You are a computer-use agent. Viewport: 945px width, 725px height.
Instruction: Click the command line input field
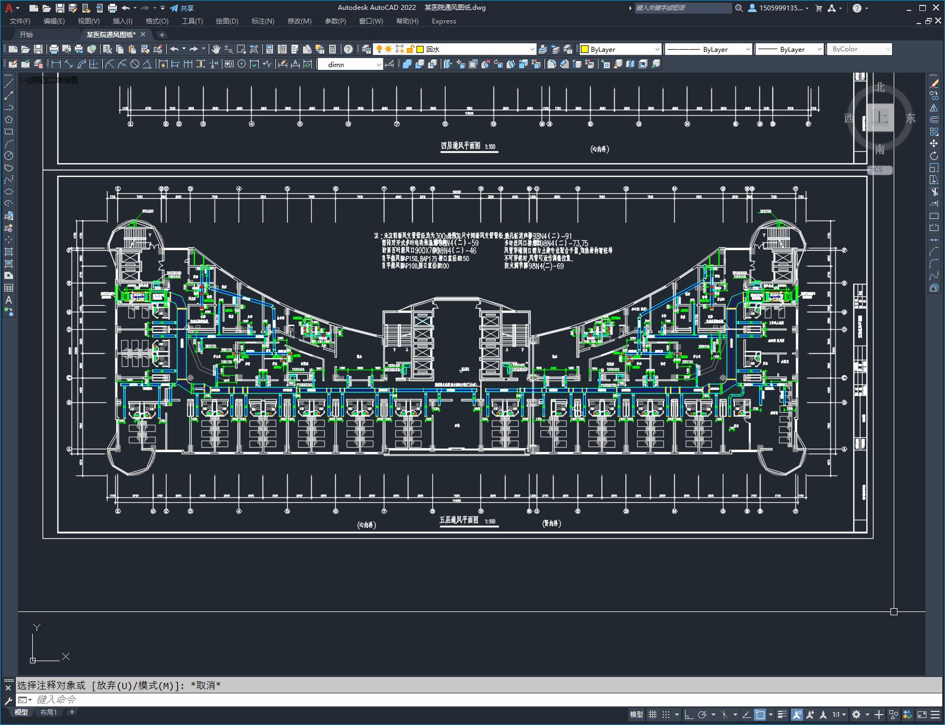coord(478,699)
